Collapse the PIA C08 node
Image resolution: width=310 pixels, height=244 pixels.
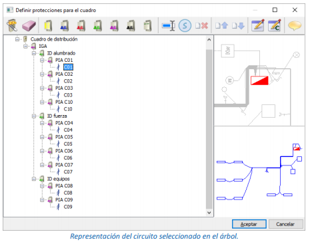tap(42, 186)
